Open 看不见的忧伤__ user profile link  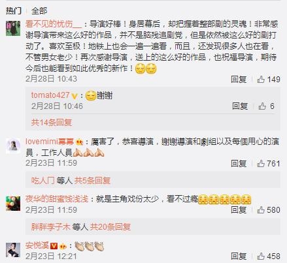[54, 24]
